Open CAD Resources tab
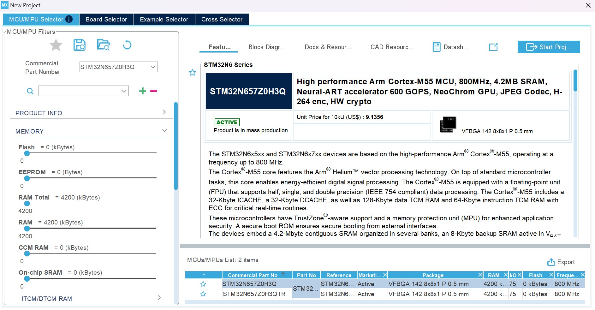This screenshot has width=595, height=310. click(x=392, y=47)
